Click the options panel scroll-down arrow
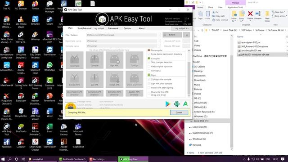The height and width of the screenshot is (162, 288). pyautogui.click(x=189, y=96)
